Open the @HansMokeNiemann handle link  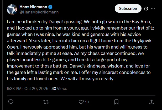point(39,12)
